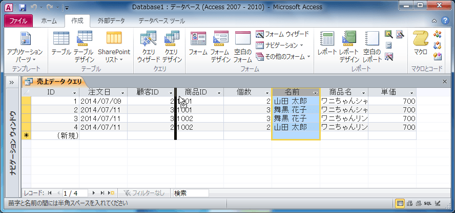Screen dimensions: 455x213
Task: Expand その他のフォーム menu
Action: point(283,56)
